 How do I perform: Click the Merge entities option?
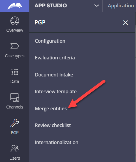pos(51,108)
